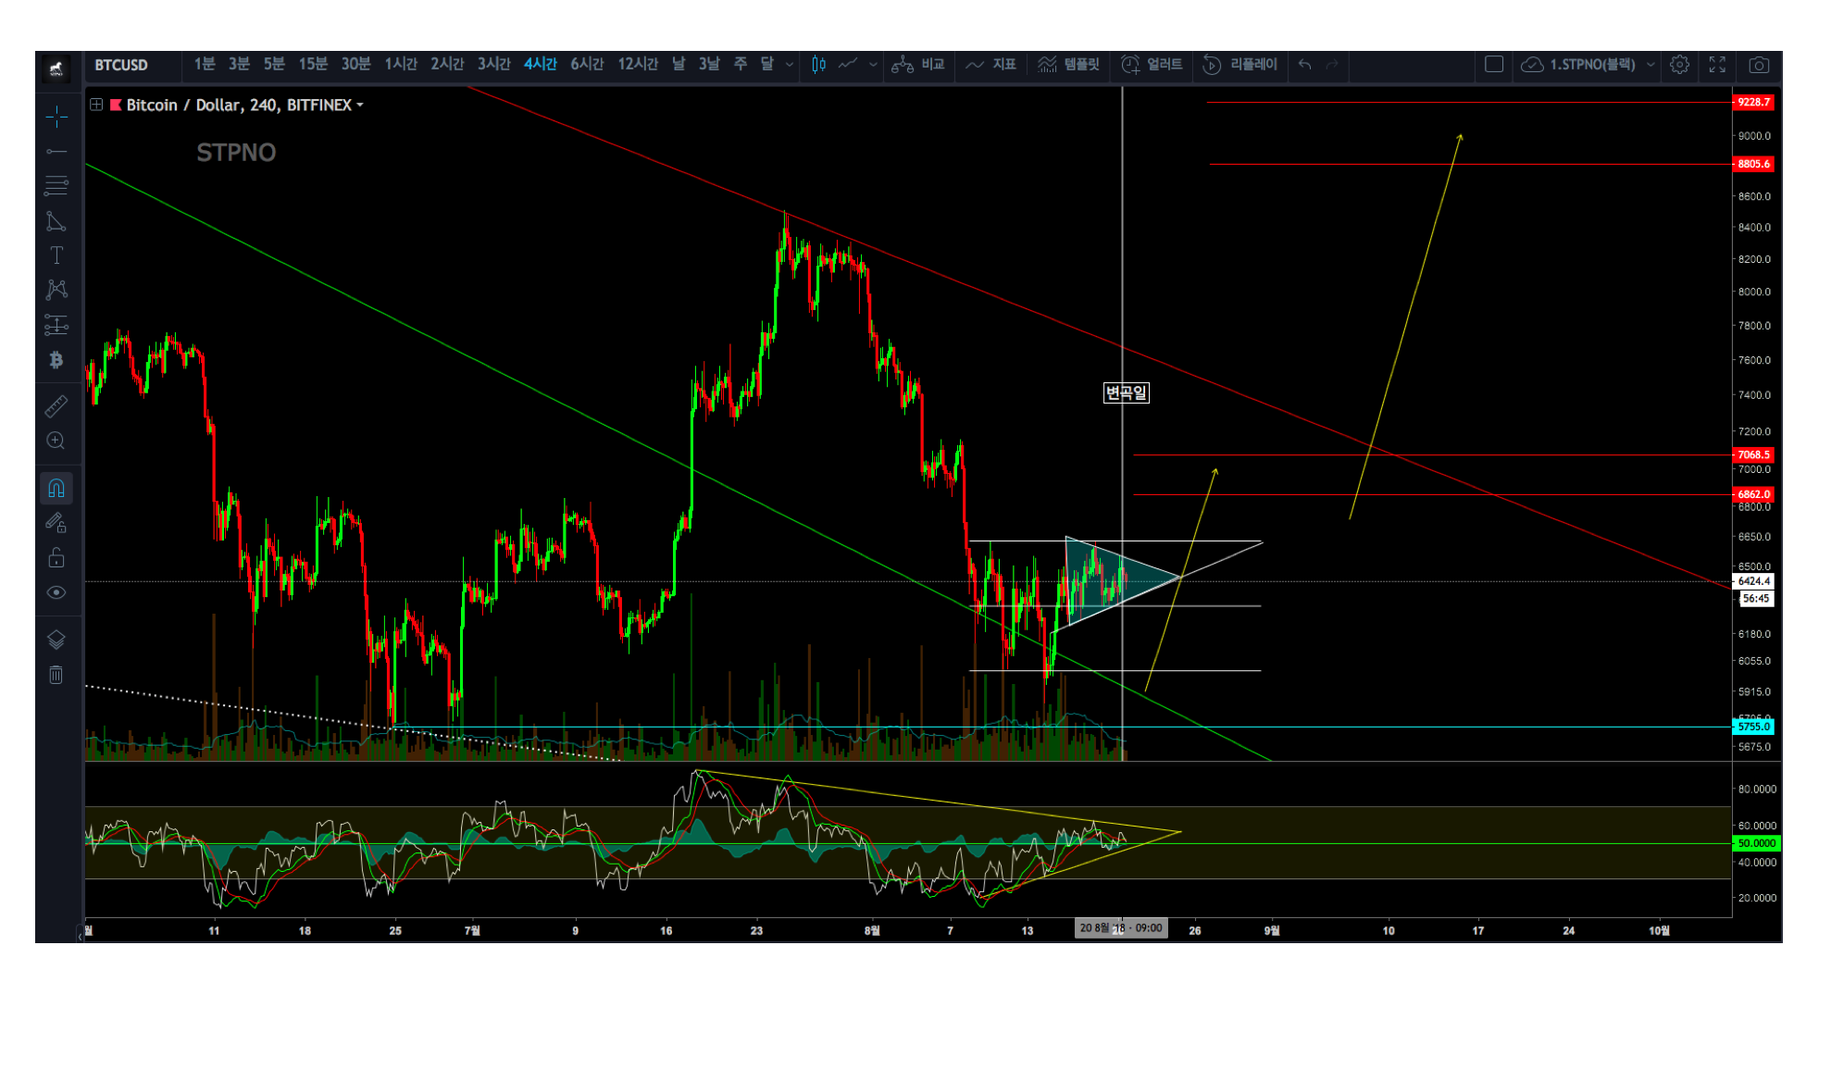Screen dimensions: 1831x1082
Task: Toggle magnet mode on the sidebar
Action: [x=56, y=488]
